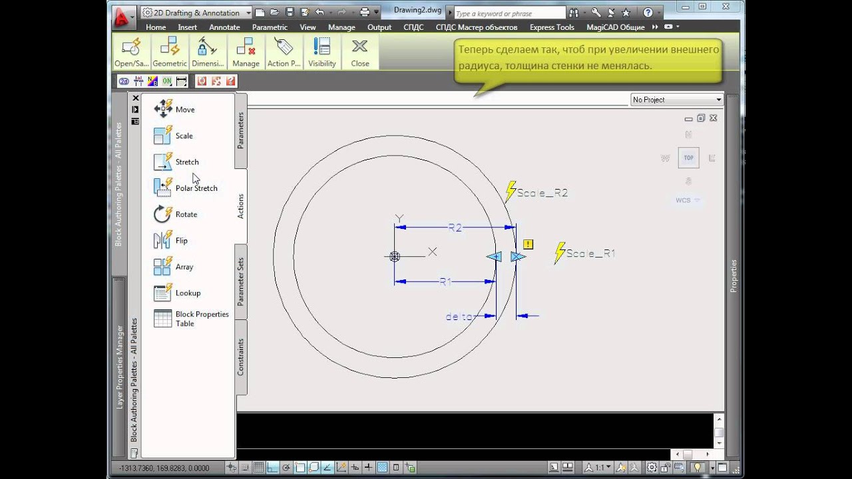Screen dimensions: 852x479
Task: Open the MagiCAD Общие ribbon tab
Action: pyautogui.click(x=615, y=27)
